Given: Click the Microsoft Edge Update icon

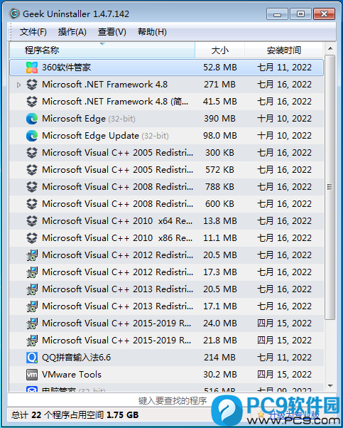Looking at the screenshot, I should pyautogui.click(x=32, y=136).
